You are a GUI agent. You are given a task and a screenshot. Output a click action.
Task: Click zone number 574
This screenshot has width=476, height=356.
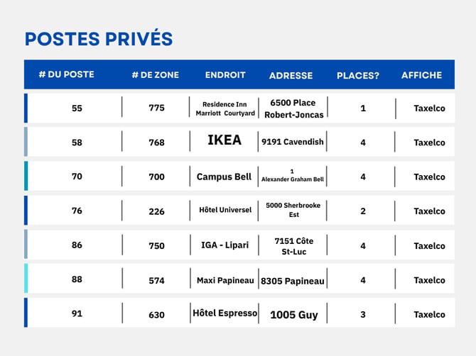(x=156, y=281)
